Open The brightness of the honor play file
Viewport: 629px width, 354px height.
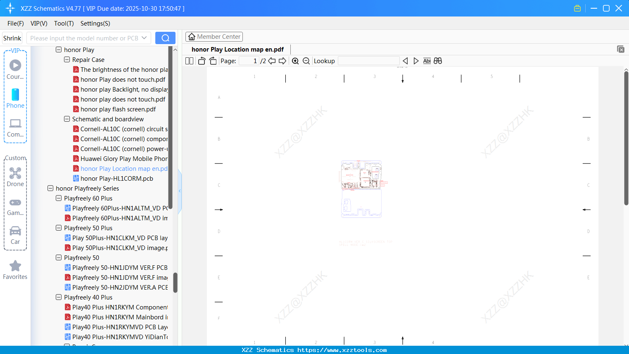tap(124, 69)
